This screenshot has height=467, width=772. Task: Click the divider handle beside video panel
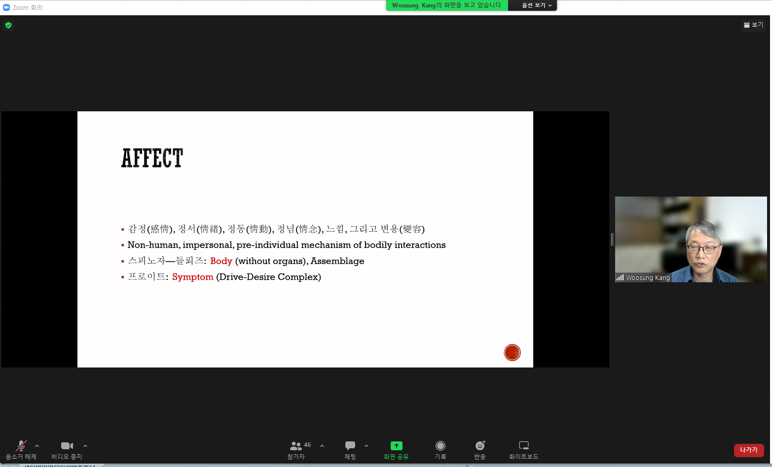612,239
